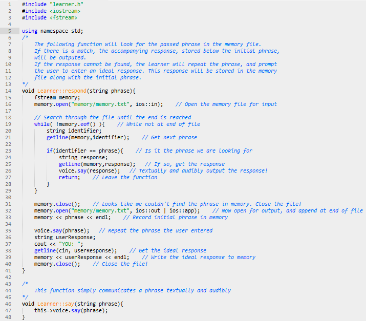Viewport: 366px width, 321px height.
Task: Click the <fstream> include on line 3
Action: coord(62,17)
